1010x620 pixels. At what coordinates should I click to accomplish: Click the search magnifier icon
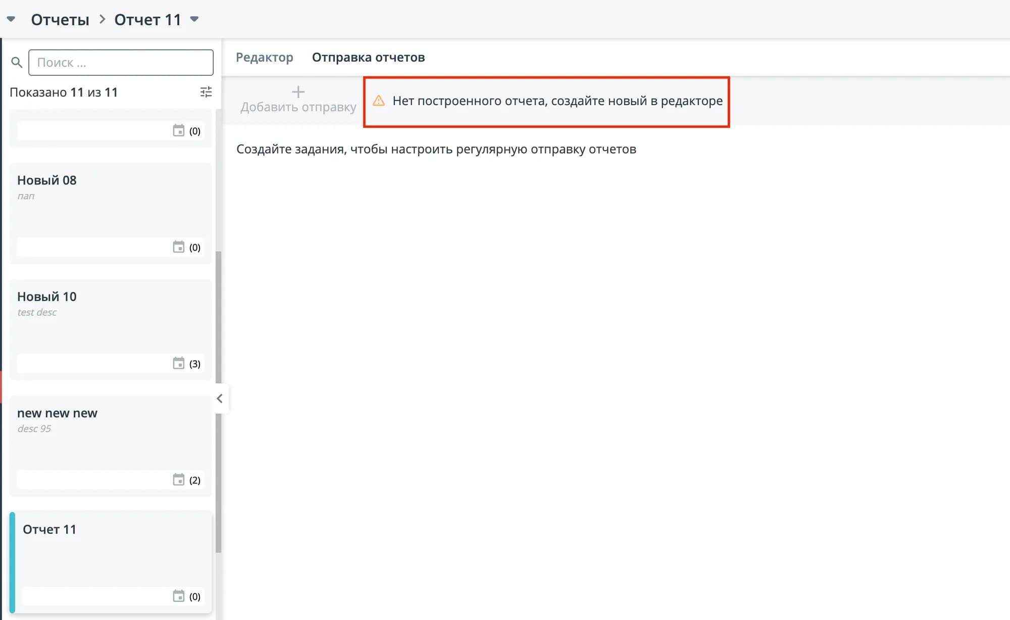click(17, 63)
